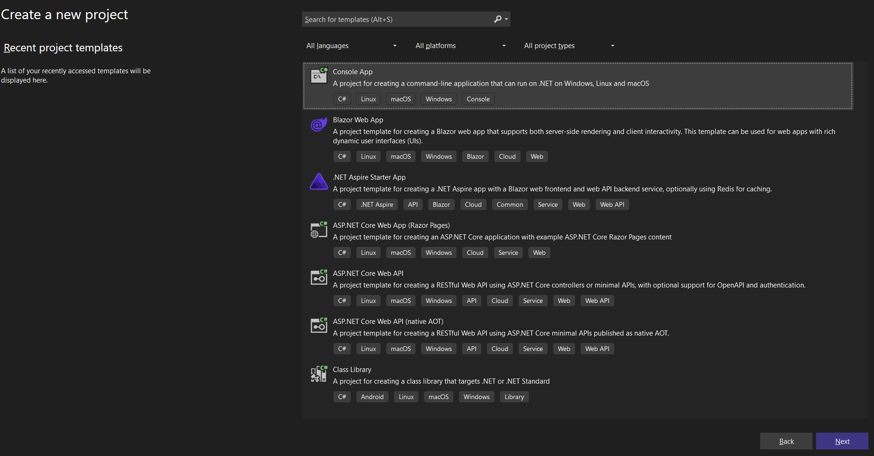
Task: Click Web API tag under native AOT template
Action: tap(597, 349)
